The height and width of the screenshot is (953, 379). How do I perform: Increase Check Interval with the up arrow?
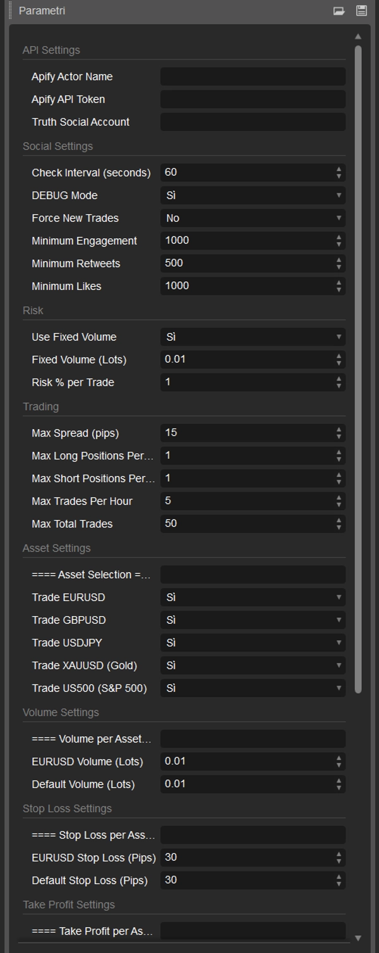tap(339, 169)
